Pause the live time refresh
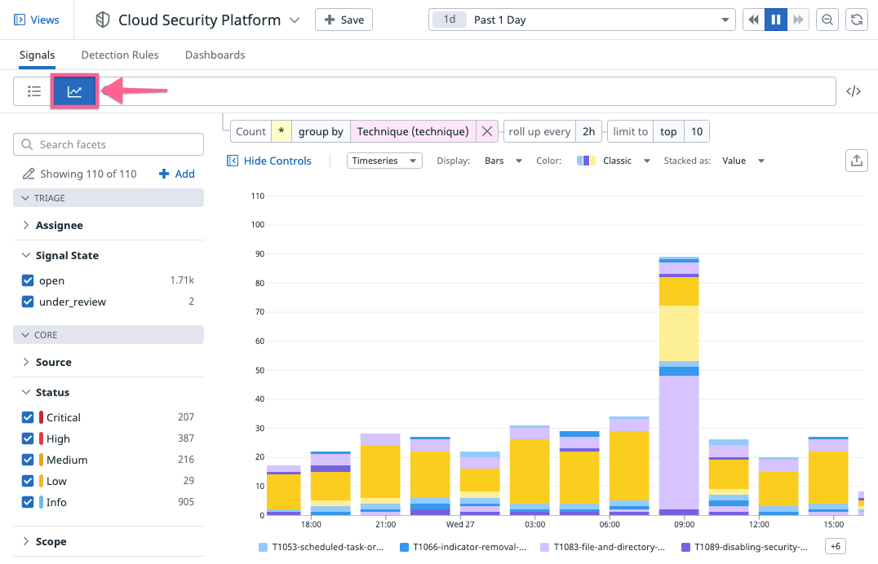 [775, 20]
